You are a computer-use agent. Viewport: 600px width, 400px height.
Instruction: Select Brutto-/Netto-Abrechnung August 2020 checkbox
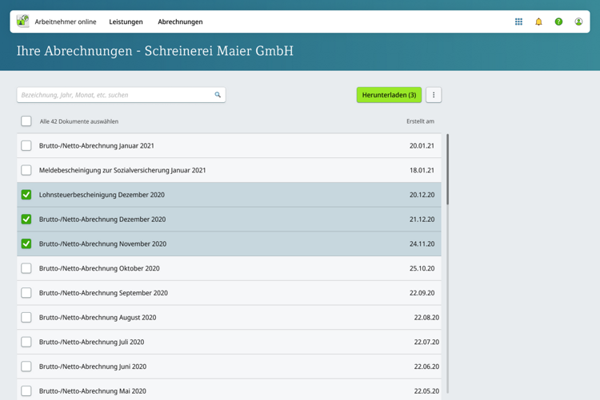click(26, 317)
